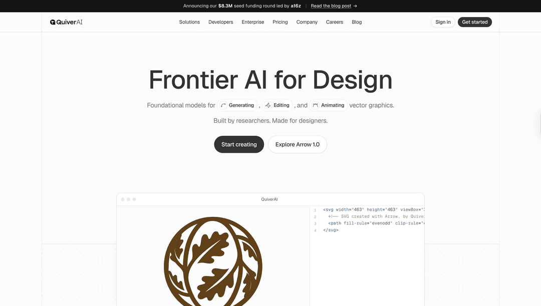Open Explore Arrow 1.0

click(x=297, y=144)
